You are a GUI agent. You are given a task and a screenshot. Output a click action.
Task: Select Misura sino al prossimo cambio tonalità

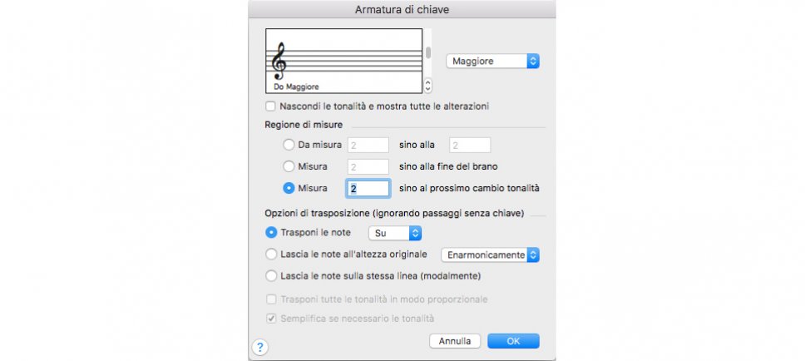[289, 189]
